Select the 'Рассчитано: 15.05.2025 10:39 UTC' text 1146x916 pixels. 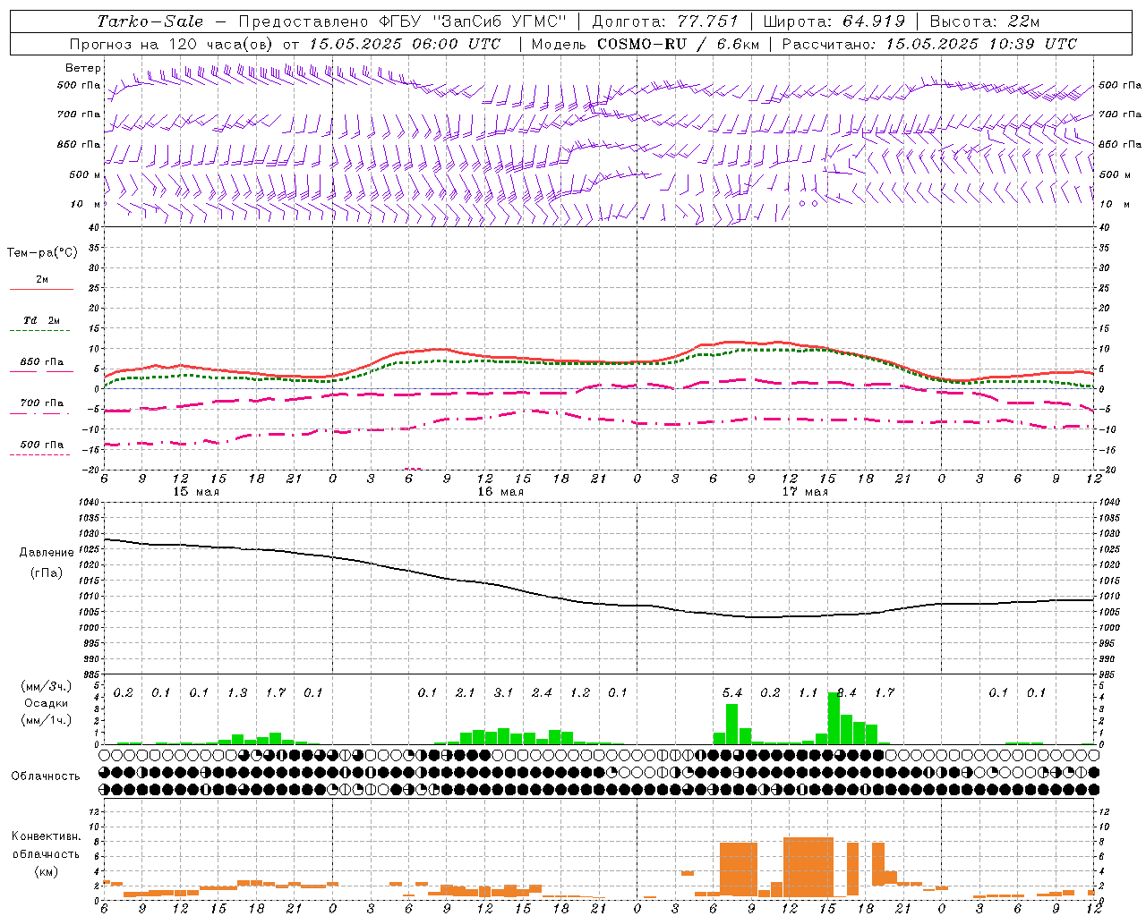tap(929, 44)
